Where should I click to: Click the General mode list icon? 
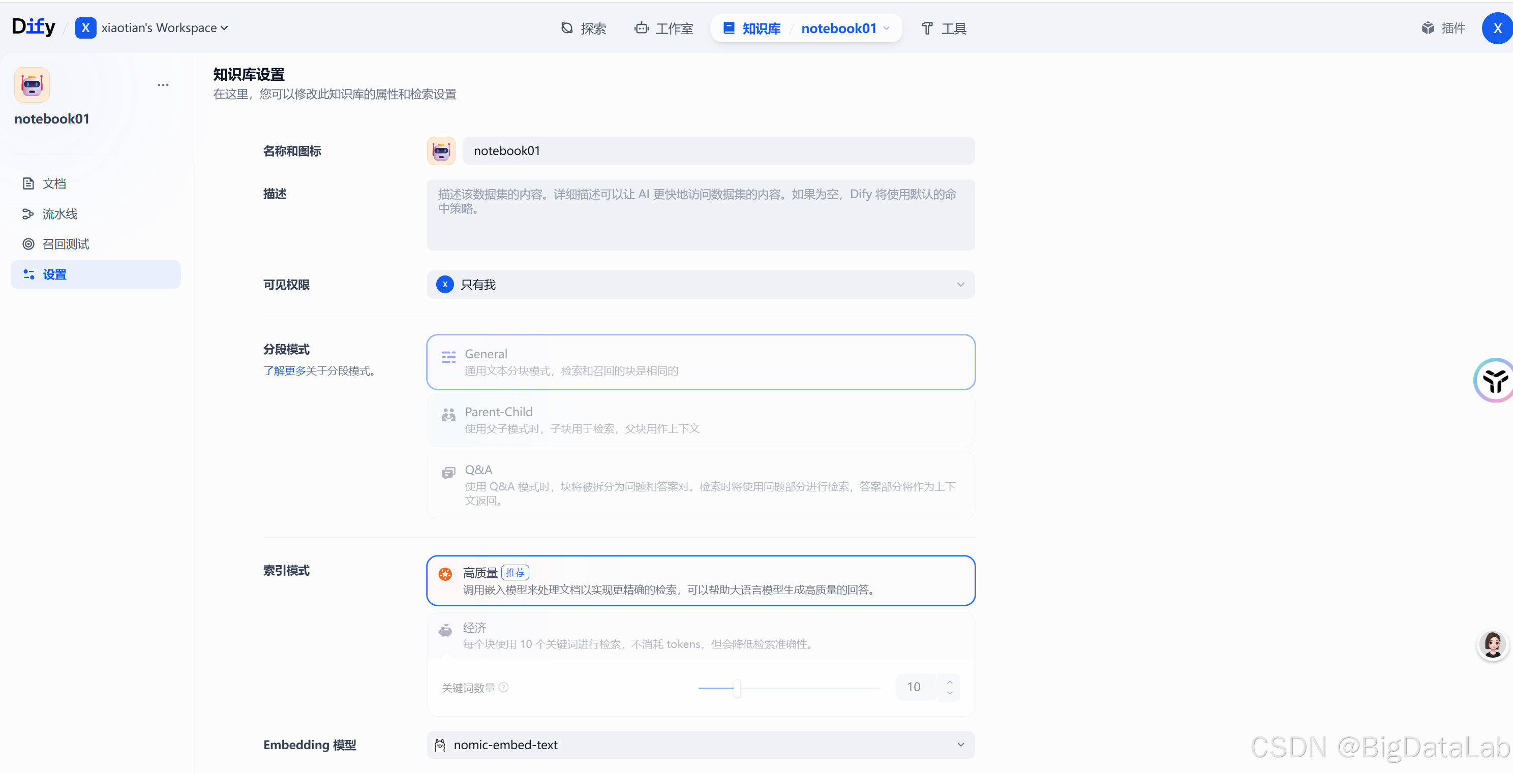(449, 357)
